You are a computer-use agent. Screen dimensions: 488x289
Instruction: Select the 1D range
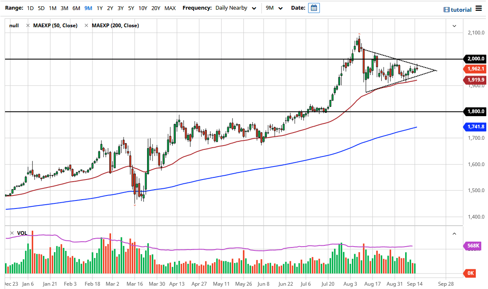coord(30,8)
